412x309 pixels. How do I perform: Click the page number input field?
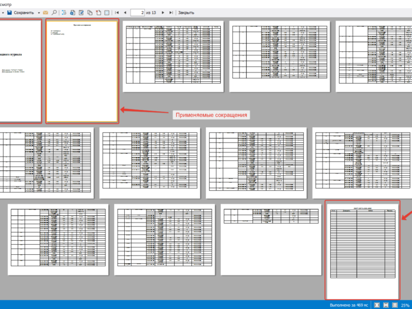point(137,12)
